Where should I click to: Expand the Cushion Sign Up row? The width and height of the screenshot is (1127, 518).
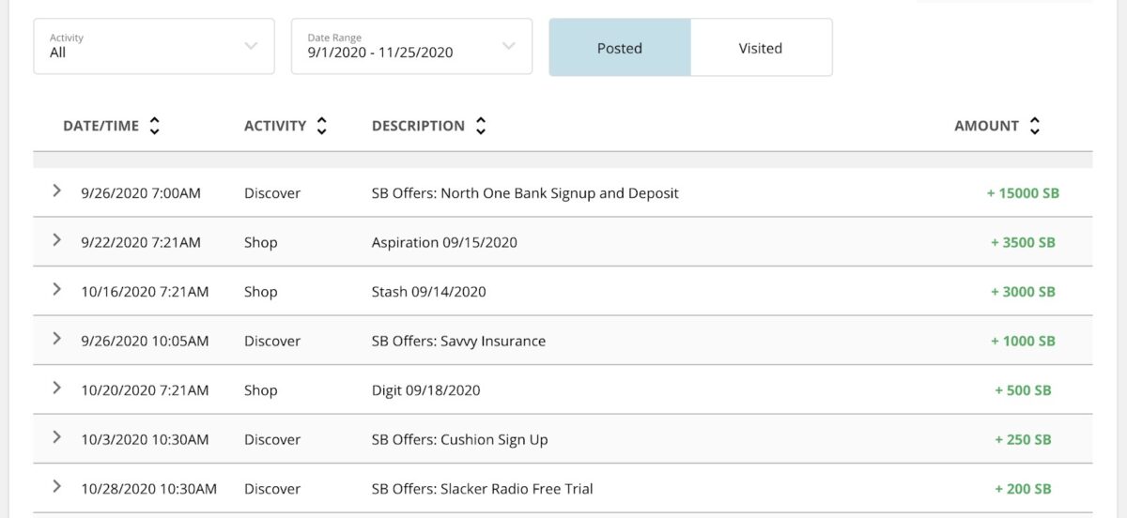pos(56,437)
